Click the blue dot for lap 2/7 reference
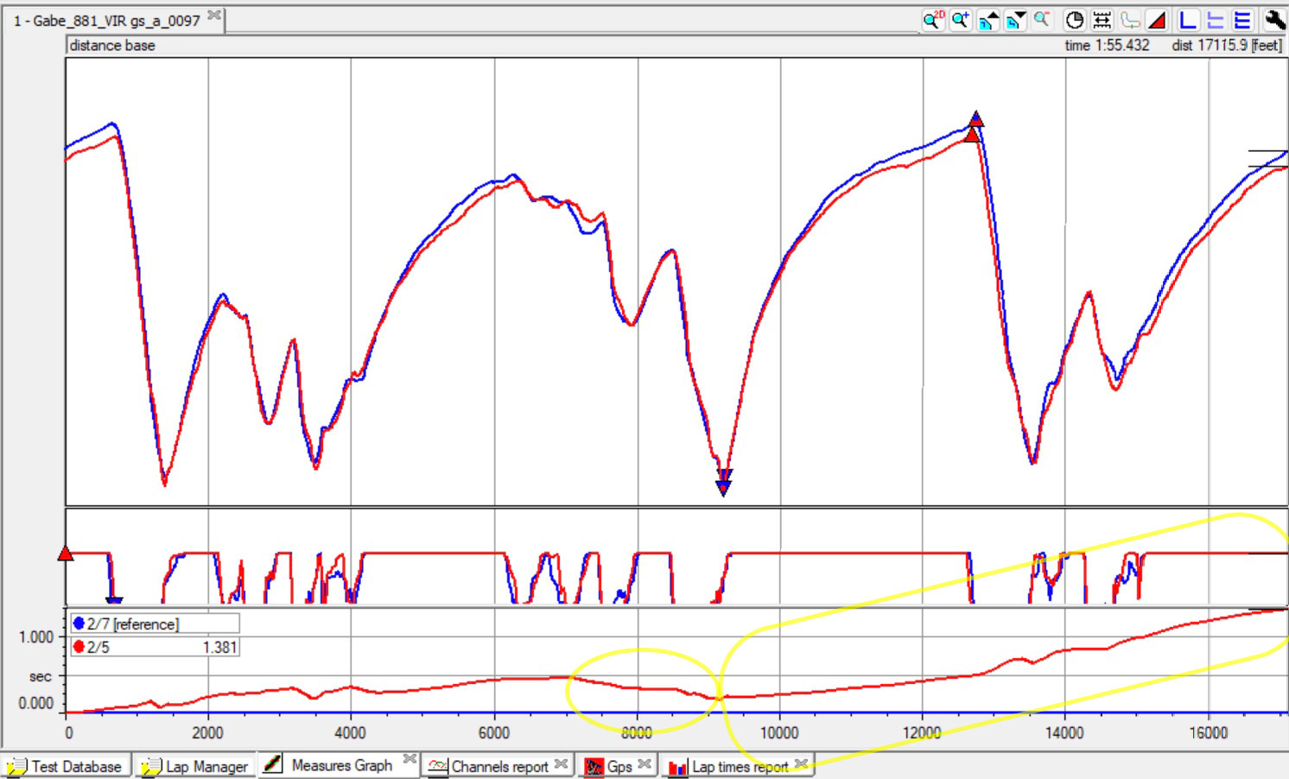Viewport: 1289px width, 779px height. pyautogui.click(x=79, y=623)
